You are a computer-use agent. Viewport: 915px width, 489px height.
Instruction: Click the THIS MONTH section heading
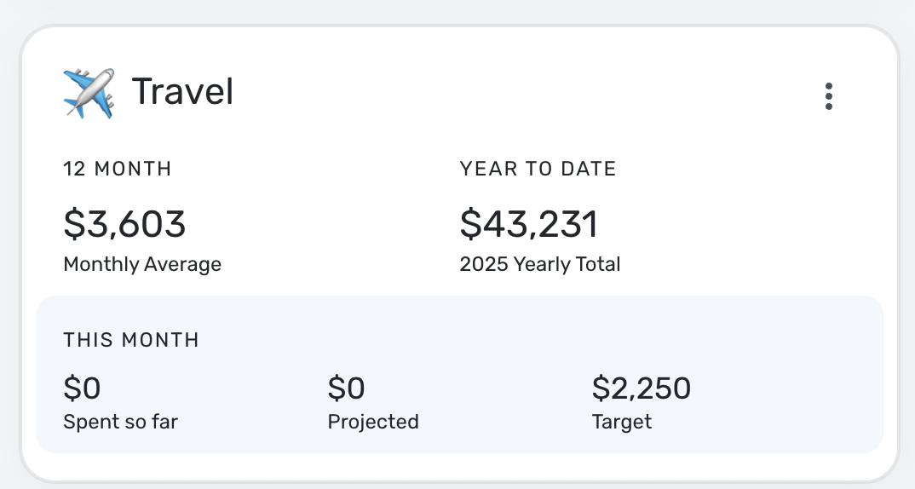tap(131, 341)
